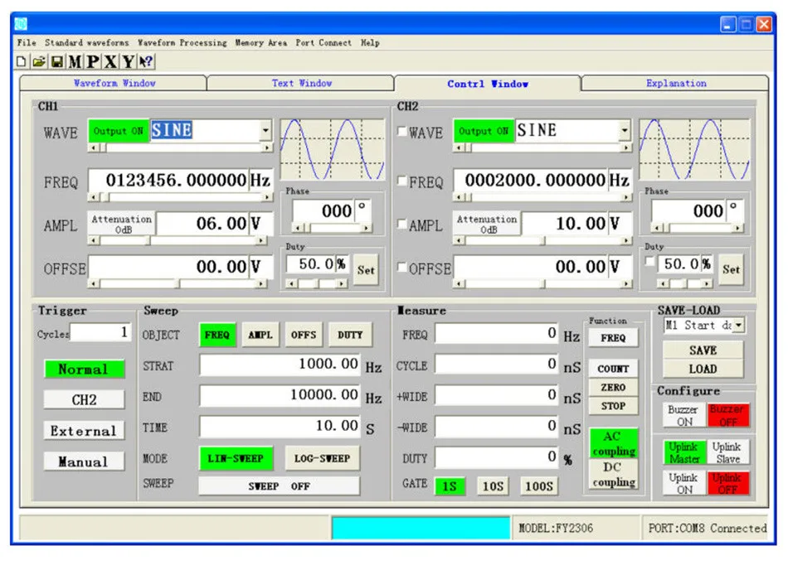Switch to the Waveform Window tab

coord(114,83)
